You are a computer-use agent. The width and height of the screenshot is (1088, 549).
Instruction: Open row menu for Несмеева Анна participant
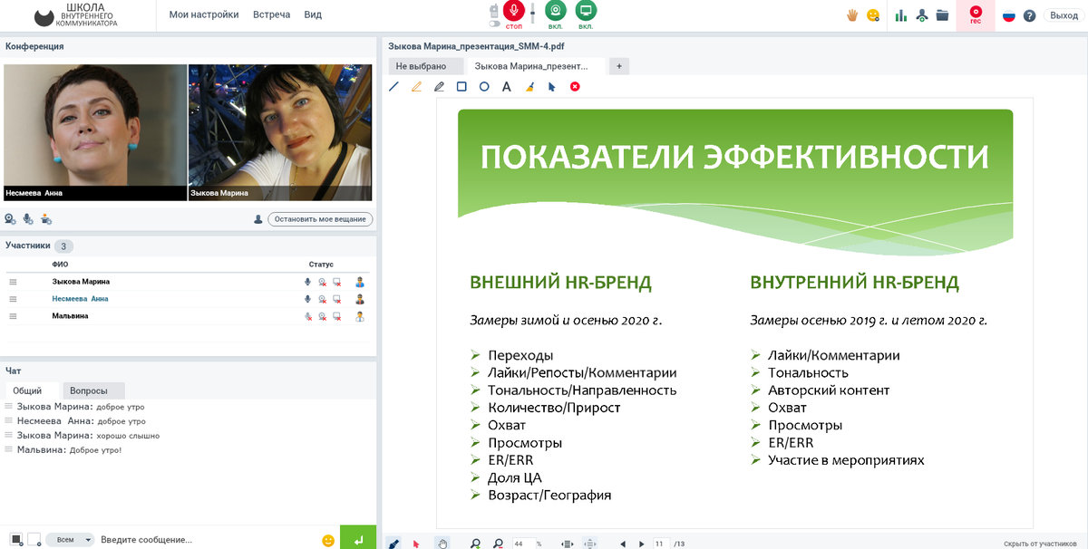pos(14,299)
